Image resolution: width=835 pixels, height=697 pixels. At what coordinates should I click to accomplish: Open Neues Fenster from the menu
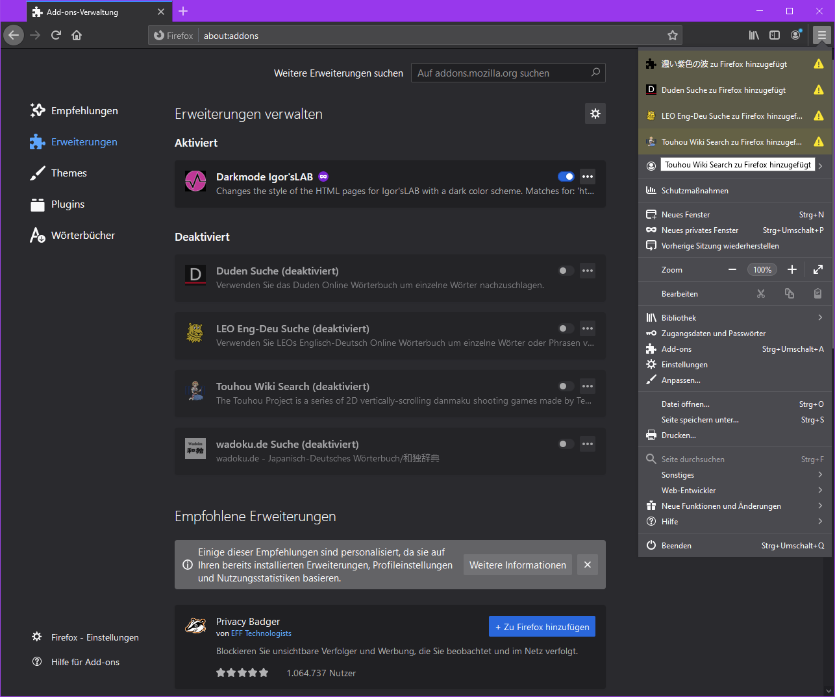pos(735,215)
